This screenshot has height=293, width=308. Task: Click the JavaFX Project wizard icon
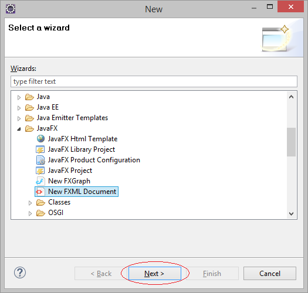40,171
